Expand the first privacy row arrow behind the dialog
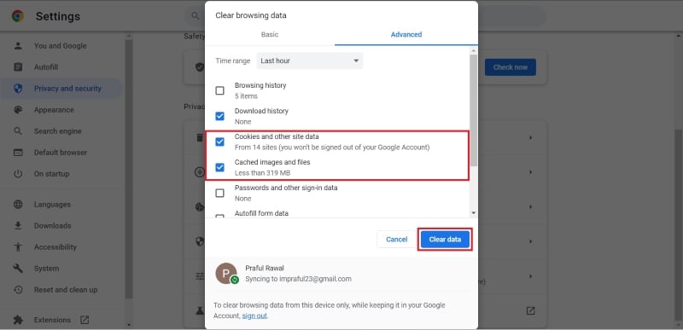 [x=530, y=138]
